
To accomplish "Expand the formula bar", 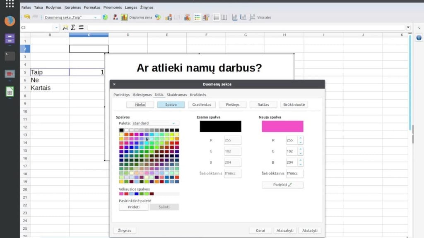I will [408, 28].
